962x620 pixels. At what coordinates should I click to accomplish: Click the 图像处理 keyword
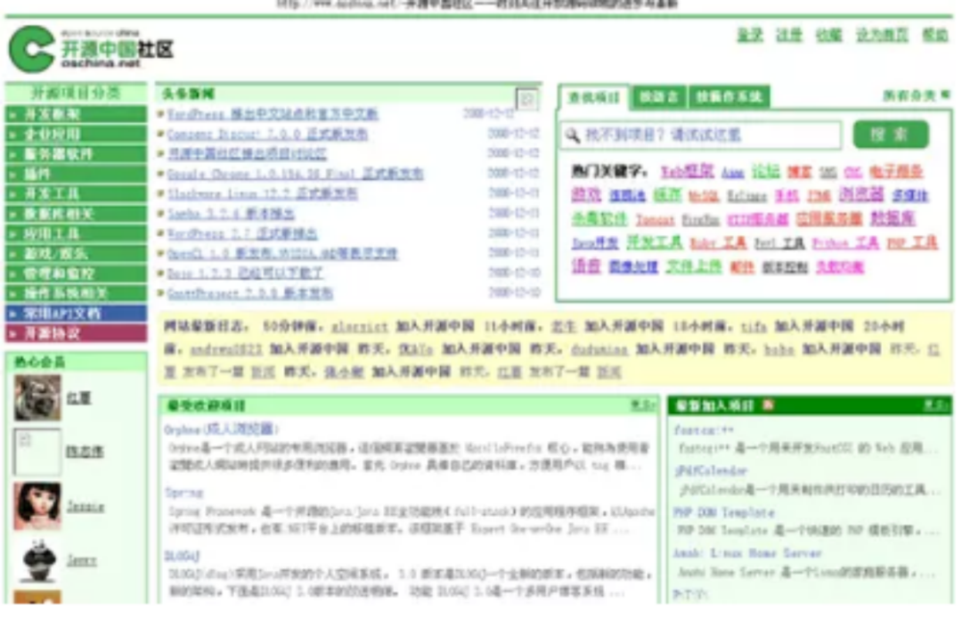[x=633, y=267]
